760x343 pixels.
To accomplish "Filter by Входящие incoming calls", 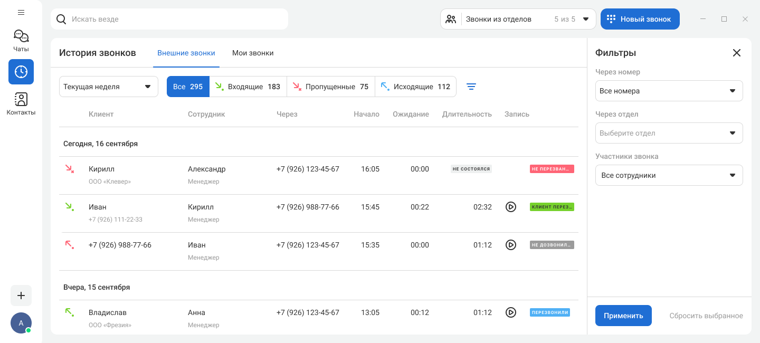I will click(x=248, y=87).
